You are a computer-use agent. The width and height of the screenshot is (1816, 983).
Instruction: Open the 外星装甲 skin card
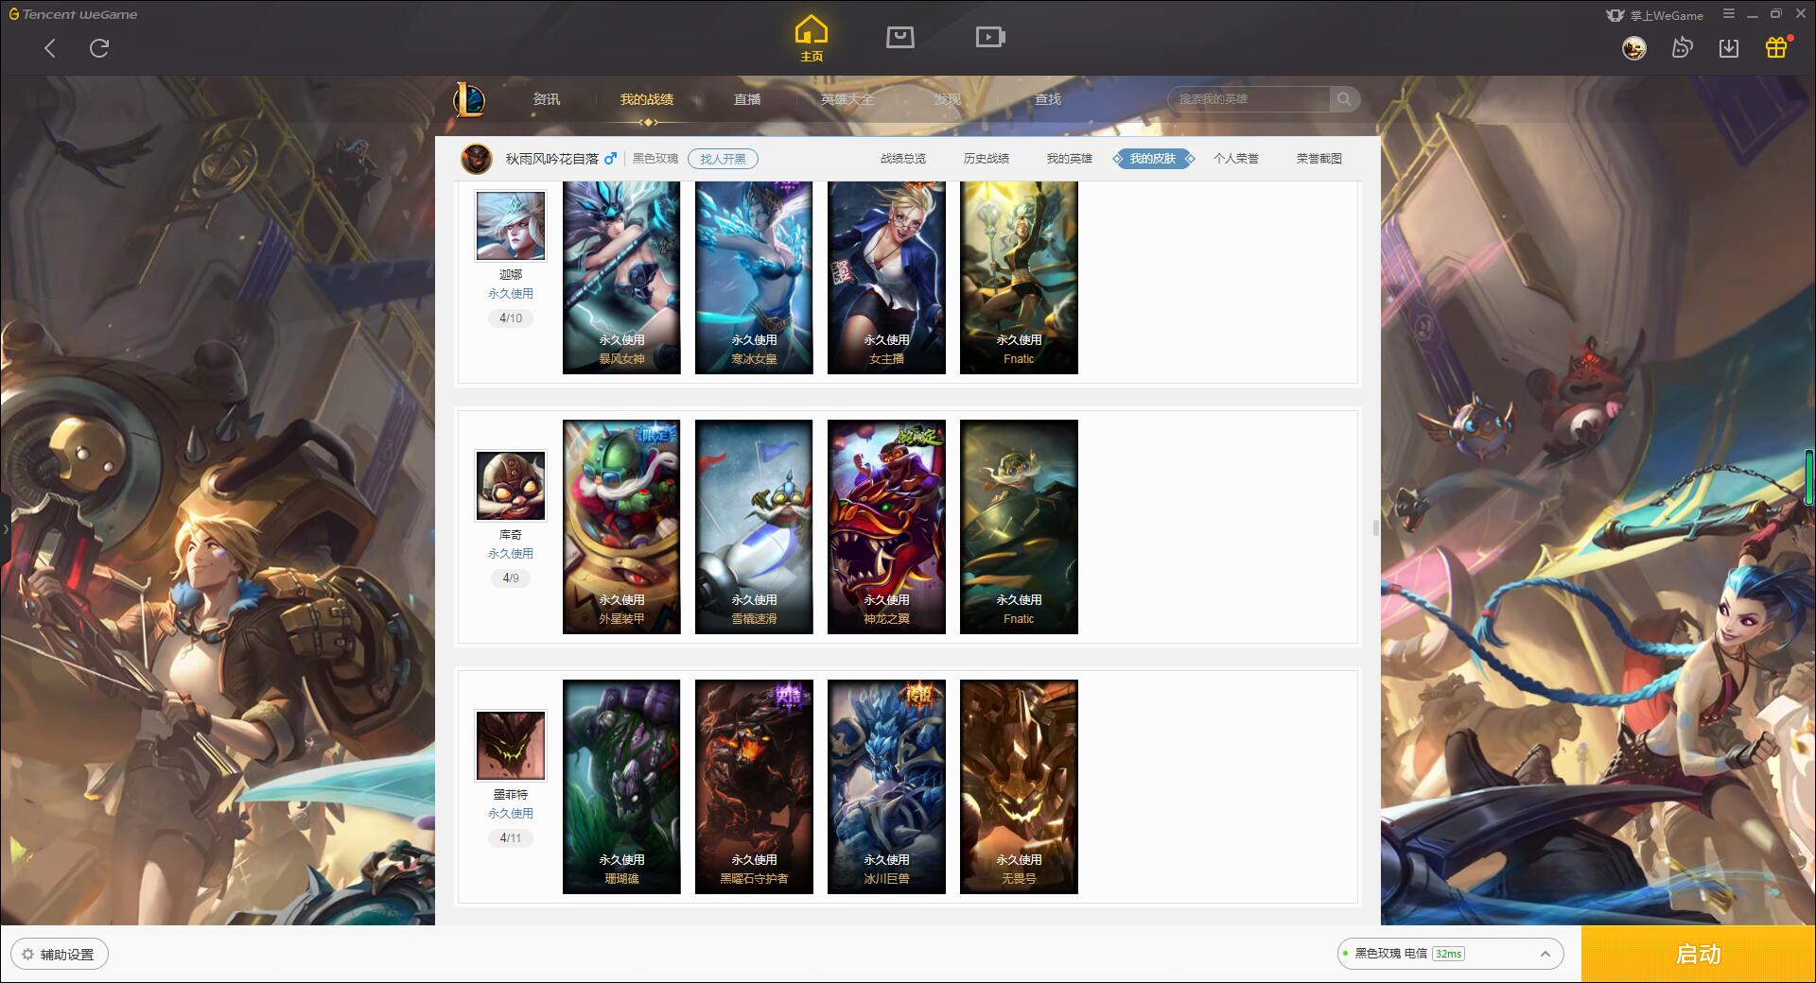(621, 526)
